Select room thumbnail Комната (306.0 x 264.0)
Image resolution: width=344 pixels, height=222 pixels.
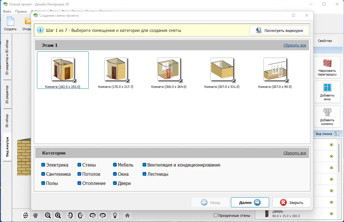[169, 73]
